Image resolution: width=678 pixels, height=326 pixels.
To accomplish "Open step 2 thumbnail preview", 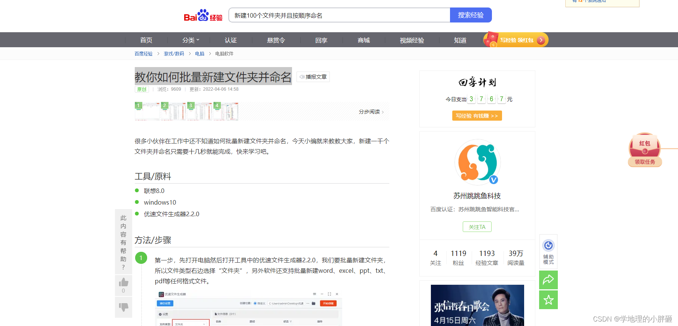I will pos(173,111).
